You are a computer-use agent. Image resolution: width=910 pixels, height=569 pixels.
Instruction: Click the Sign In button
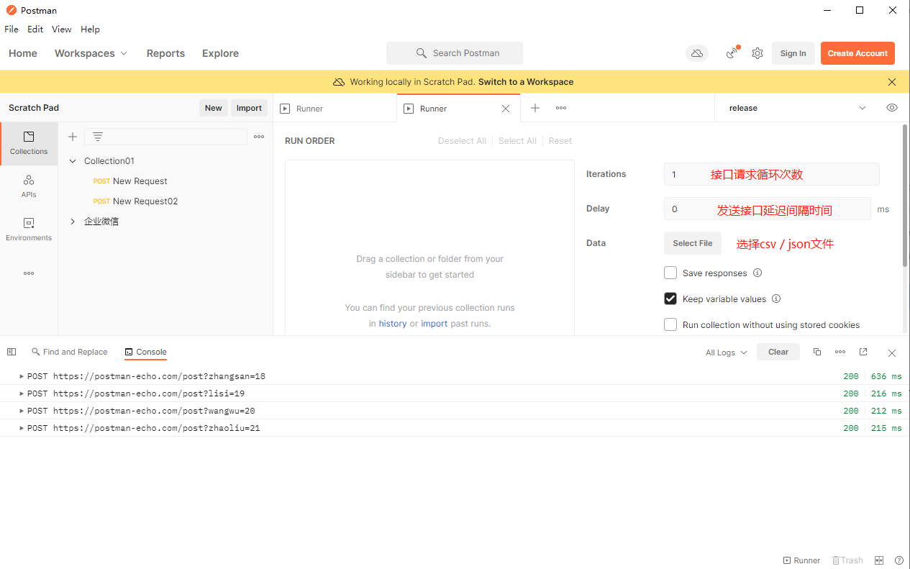click(793, 53)
